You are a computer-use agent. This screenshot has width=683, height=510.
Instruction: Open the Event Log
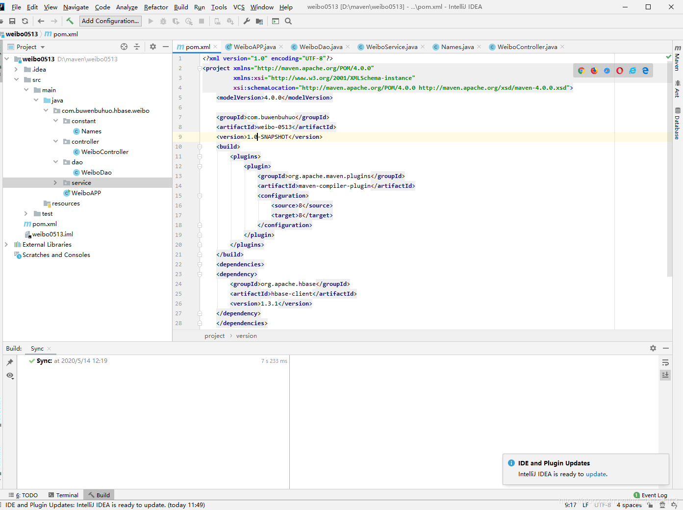point(651,495)
